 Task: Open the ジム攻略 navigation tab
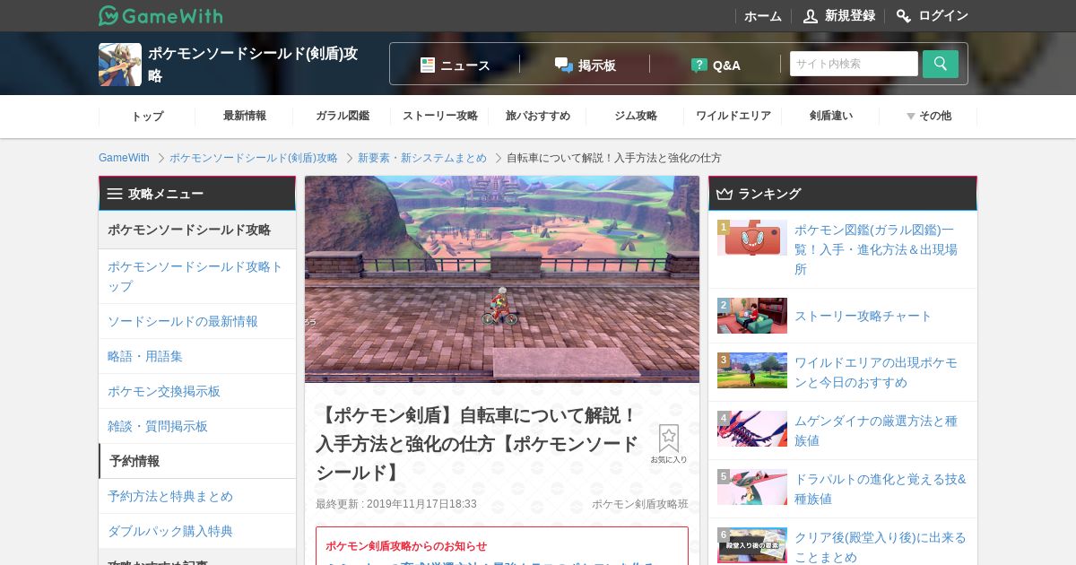tap(636, 116)
